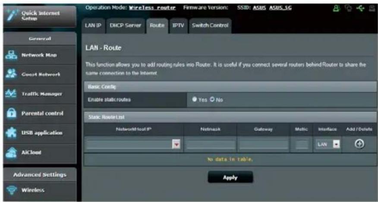
Task: Click the Add / Delete column header
Action: click(x=359, y=129)
